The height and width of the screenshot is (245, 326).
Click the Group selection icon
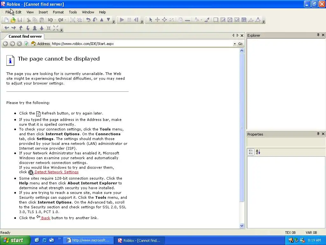click(x=73, y=20)
